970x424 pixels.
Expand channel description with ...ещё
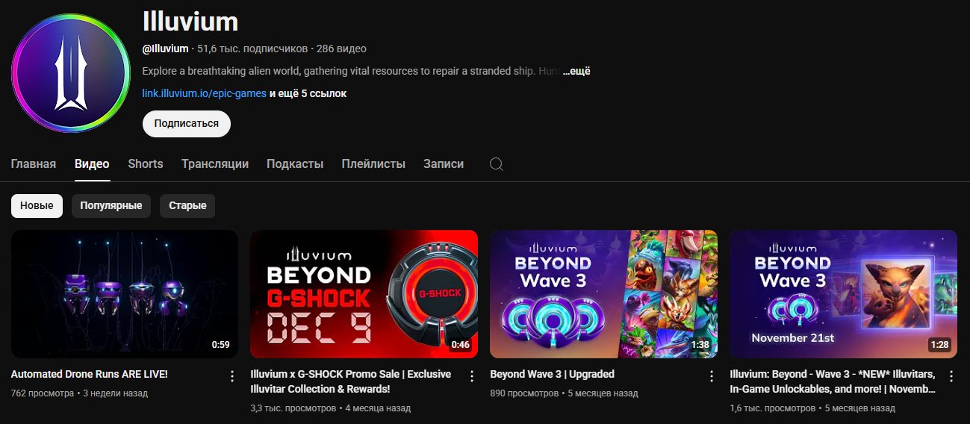[x=576, y=72]
